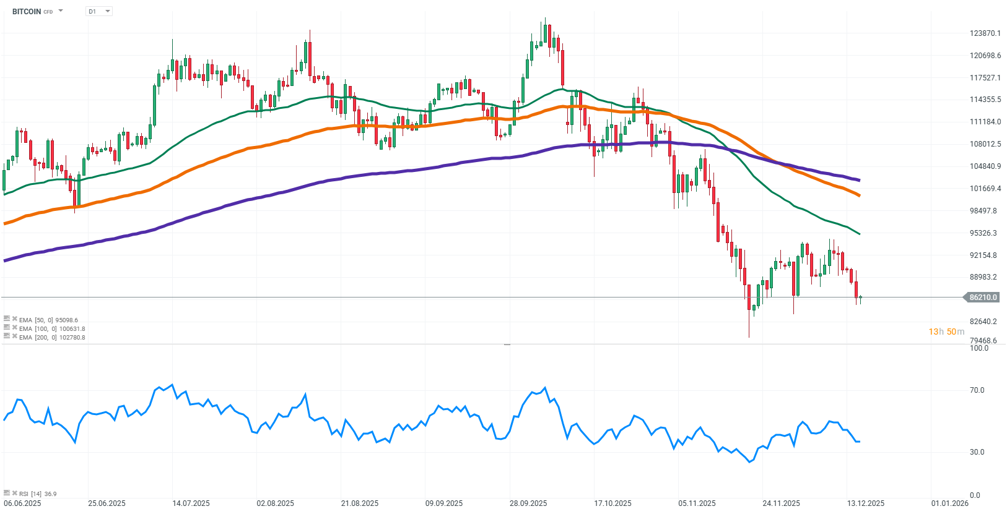This screenshot has width=1007, height=514.
Task: Click the current price tag 86210.0
Action: coord(983,298)
